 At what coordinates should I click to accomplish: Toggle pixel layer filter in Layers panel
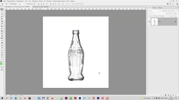(x=164, y=11)
